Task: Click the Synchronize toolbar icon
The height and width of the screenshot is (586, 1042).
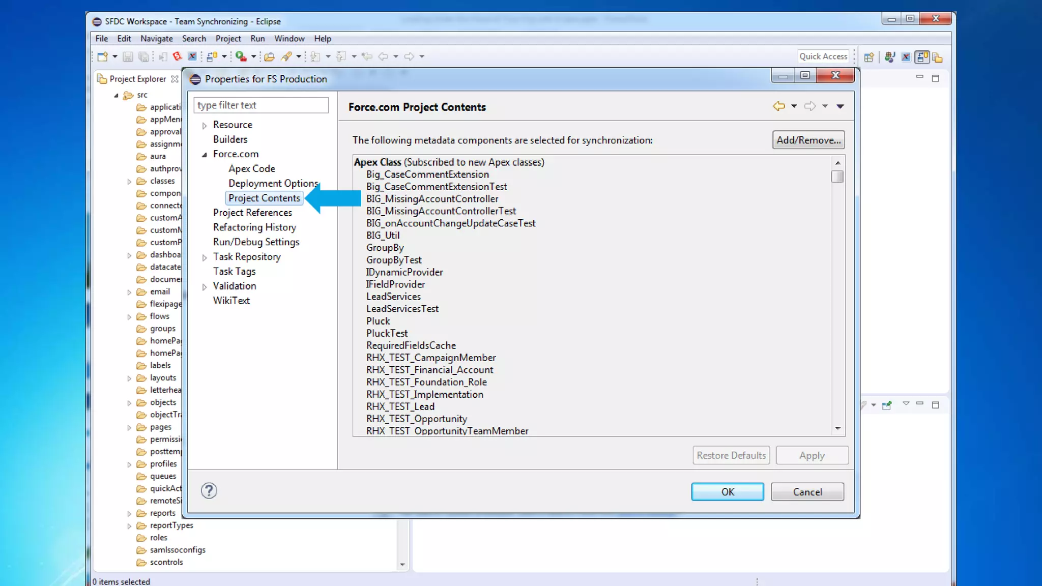Action: pos(212,56)
